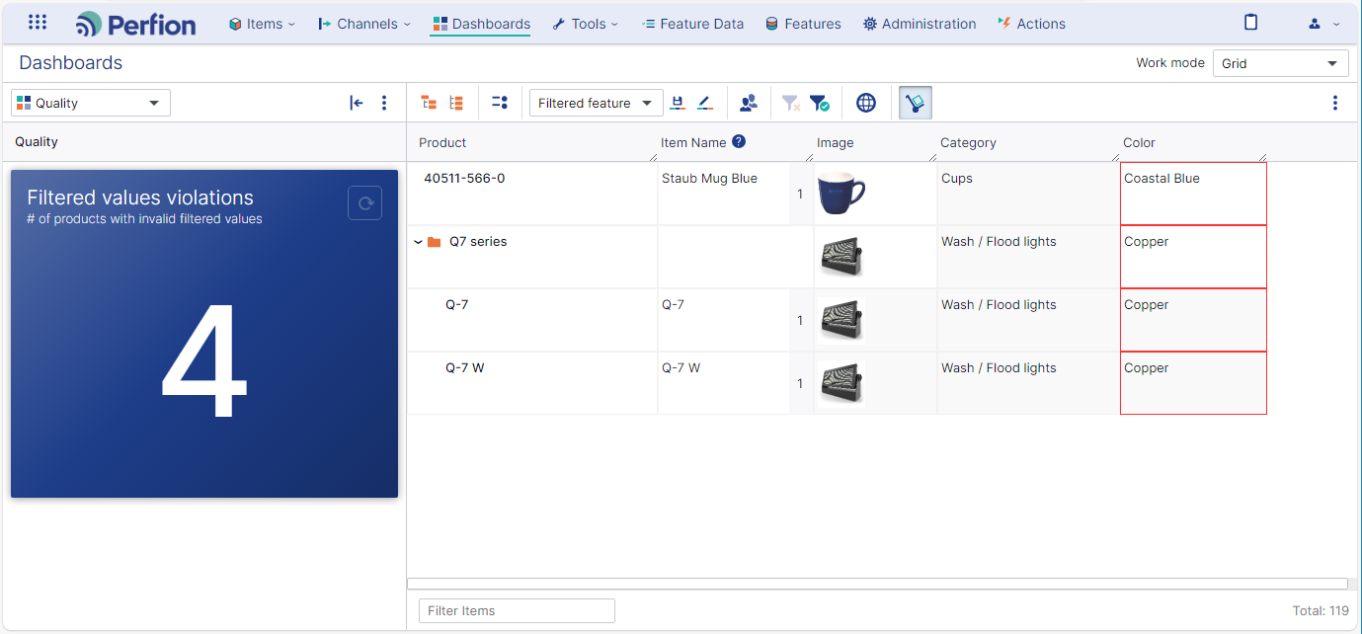Click the users sharing icon
1362x634 pixels.
[x=749, y=103]
